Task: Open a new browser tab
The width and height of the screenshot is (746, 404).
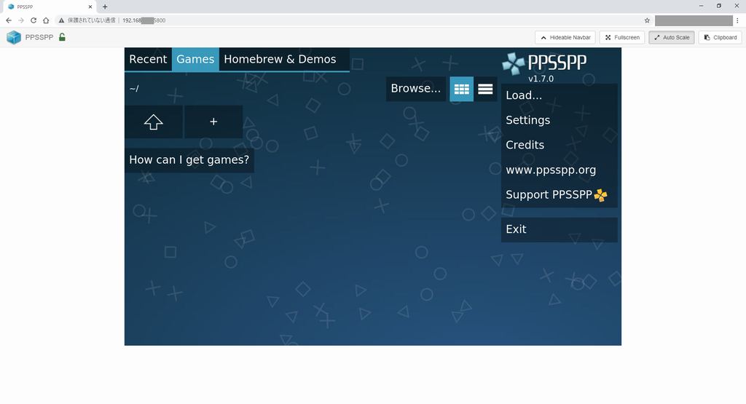Action: [105, 7]
